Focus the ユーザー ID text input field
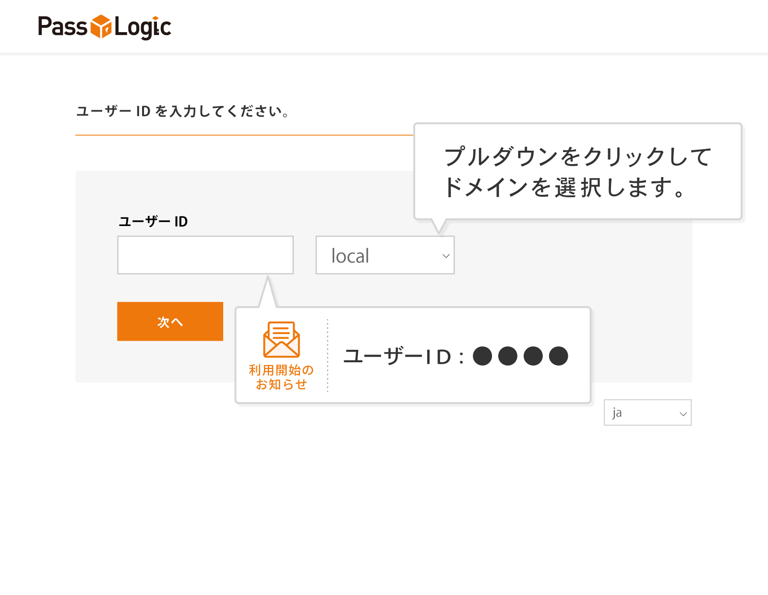 coord(205,255)
